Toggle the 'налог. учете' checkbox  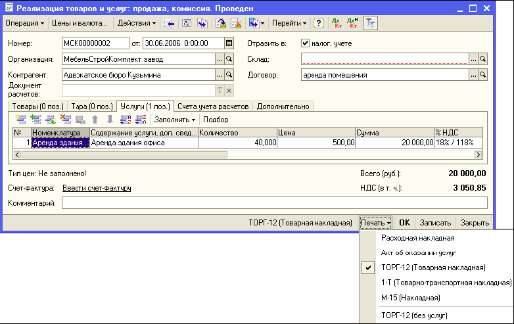click(x=305, y=43)
